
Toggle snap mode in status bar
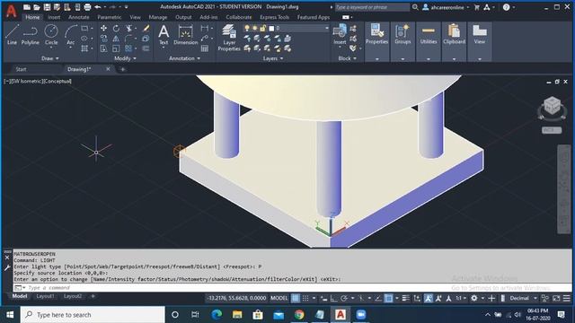(x=305, y=299)
